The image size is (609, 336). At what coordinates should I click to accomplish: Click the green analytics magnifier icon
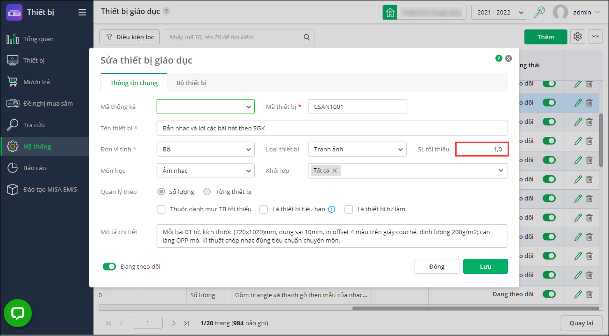[x=540, y=12]
